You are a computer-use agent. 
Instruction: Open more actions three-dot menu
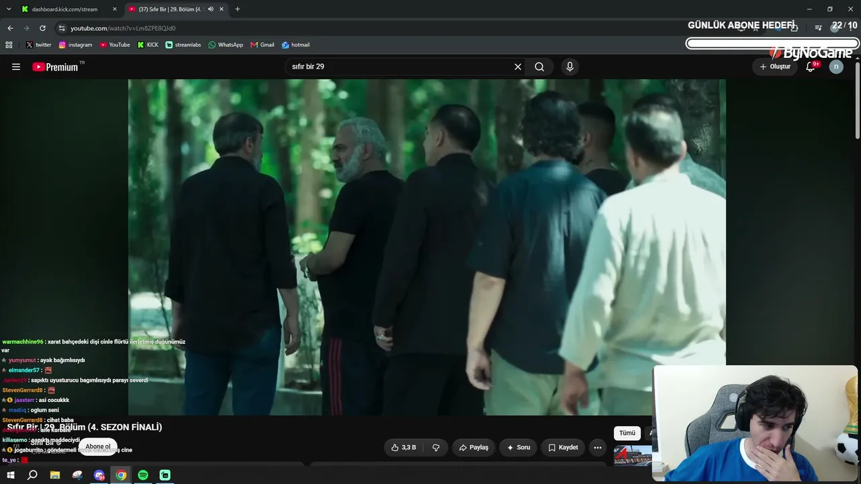coord(597,448)
